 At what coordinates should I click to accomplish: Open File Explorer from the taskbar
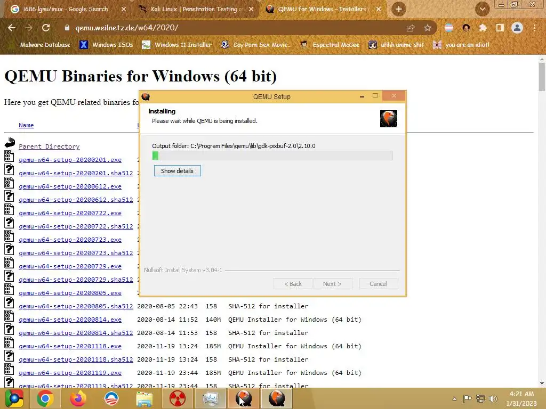pyautogui.click(x=144, y=398)
